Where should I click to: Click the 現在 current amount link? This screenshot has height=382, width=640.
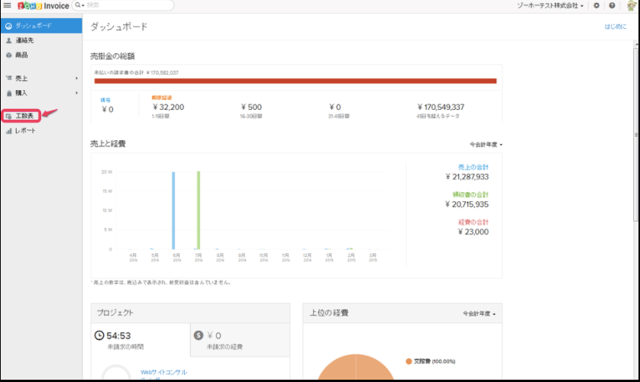point(105,100)
